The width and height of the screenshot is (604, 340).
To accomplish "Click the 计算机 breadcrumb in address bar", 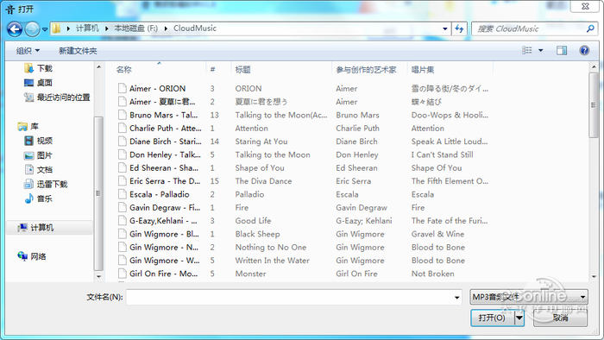I will [x=87, y=28].
